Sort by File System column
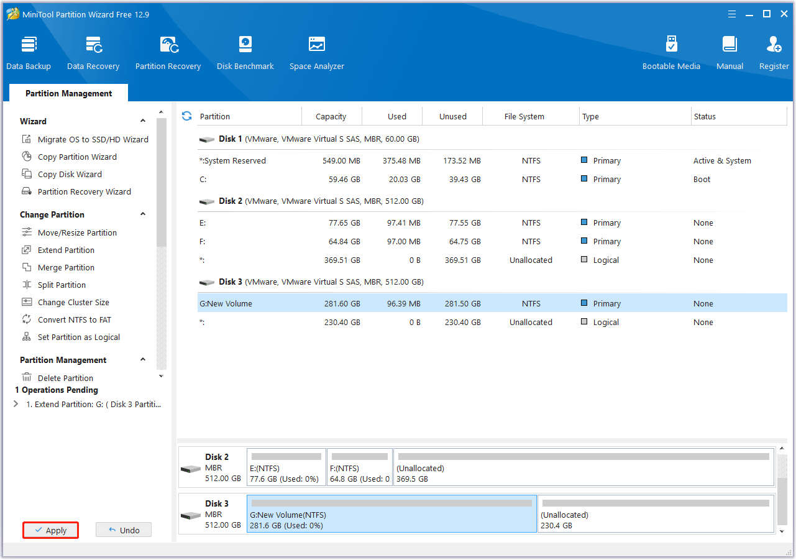796x560 pixels. (531, 116)
